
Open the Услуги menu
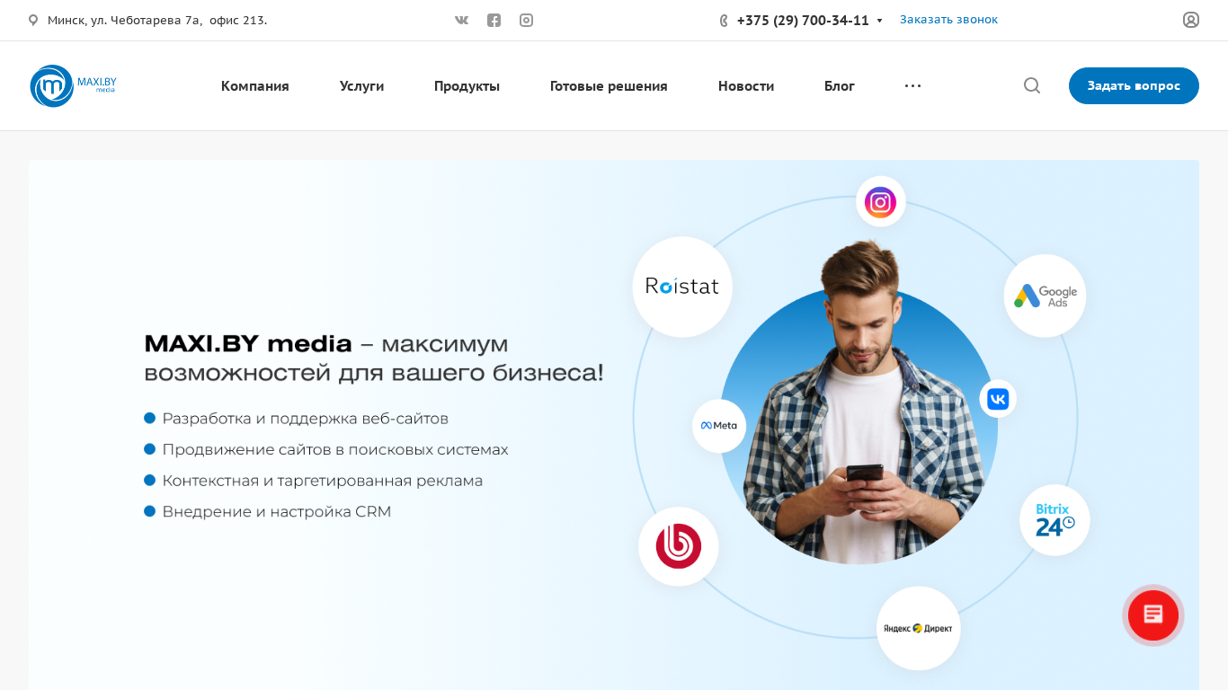[361, 86]
